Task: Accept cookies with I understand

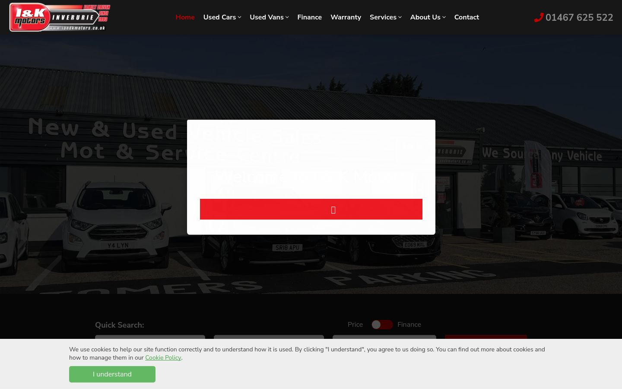Action: pyautogui.click(x=112, y=374)
